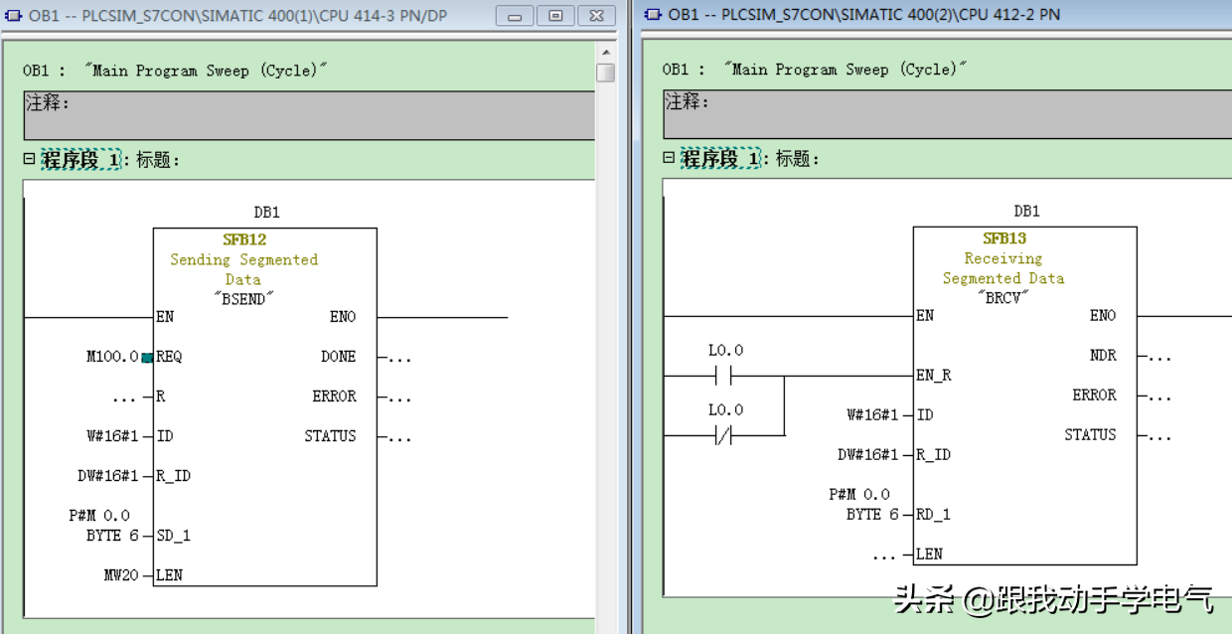Collapse network 1 in the BRCV window

670,159
